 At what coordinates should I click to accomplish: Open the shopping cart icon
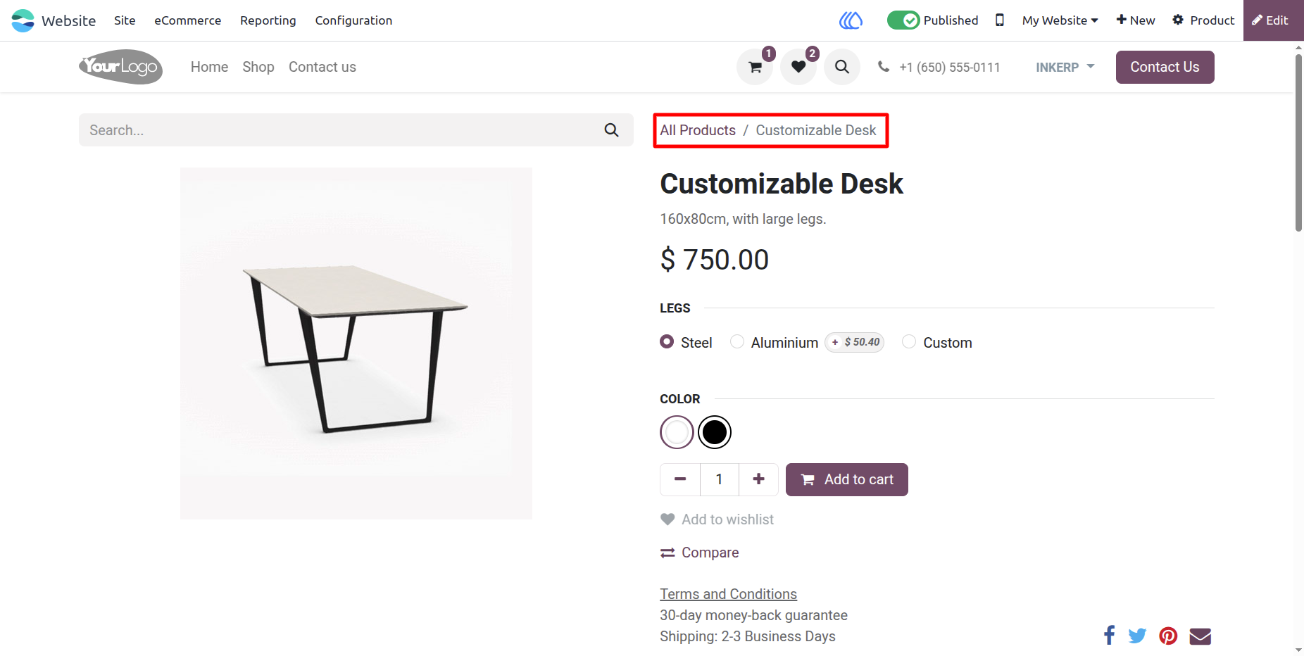tap(755, 67)
